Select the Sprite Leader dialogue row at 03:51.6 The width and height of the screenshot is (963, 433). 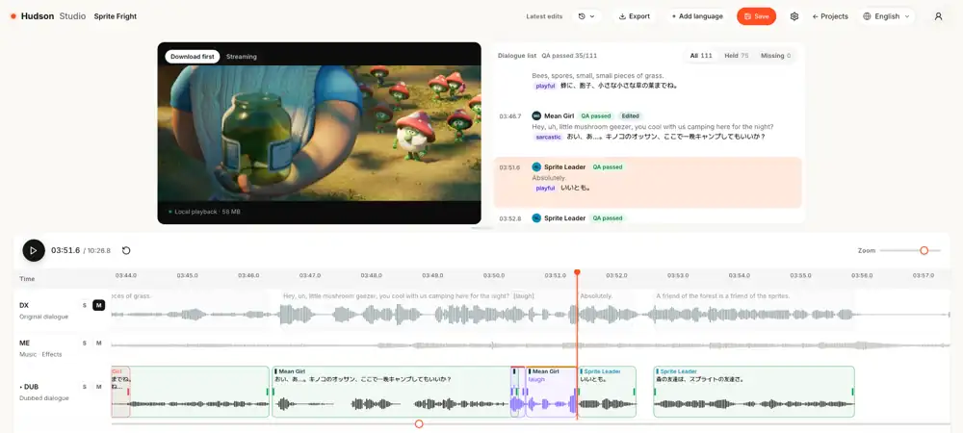pyautogui.click(x=648, y=182)
